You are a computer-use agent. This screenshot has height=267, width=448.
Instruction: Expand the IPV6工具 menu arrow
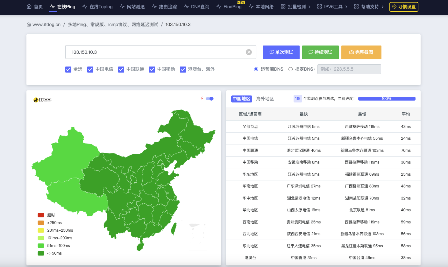346,7
